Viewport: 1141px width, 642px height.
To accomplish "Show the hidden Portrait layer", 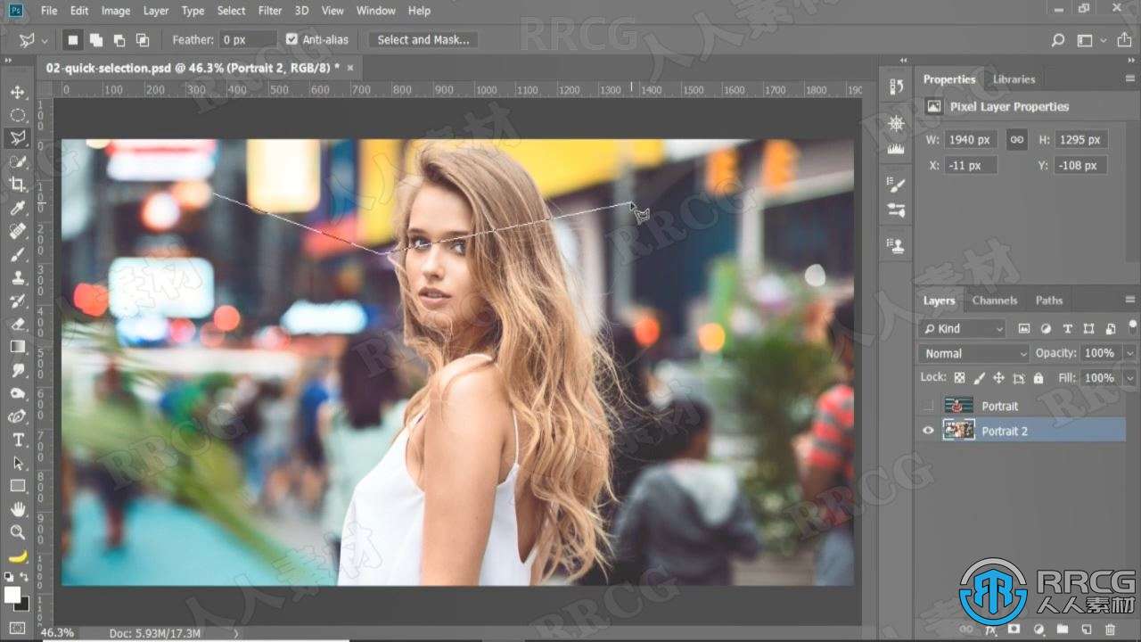I will (x=928, y=406).
